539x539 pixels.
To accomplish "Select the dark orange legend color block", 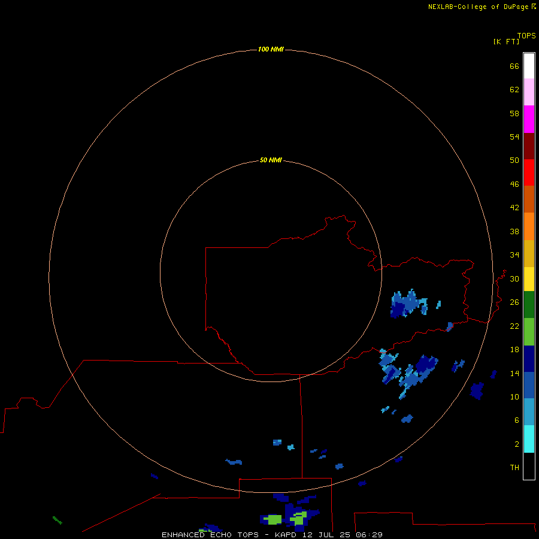I will click(529, 199).
